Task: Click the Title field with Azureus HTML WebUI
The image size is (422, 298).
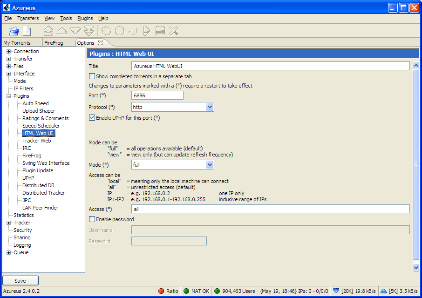Action: click(x=271, y=66)
